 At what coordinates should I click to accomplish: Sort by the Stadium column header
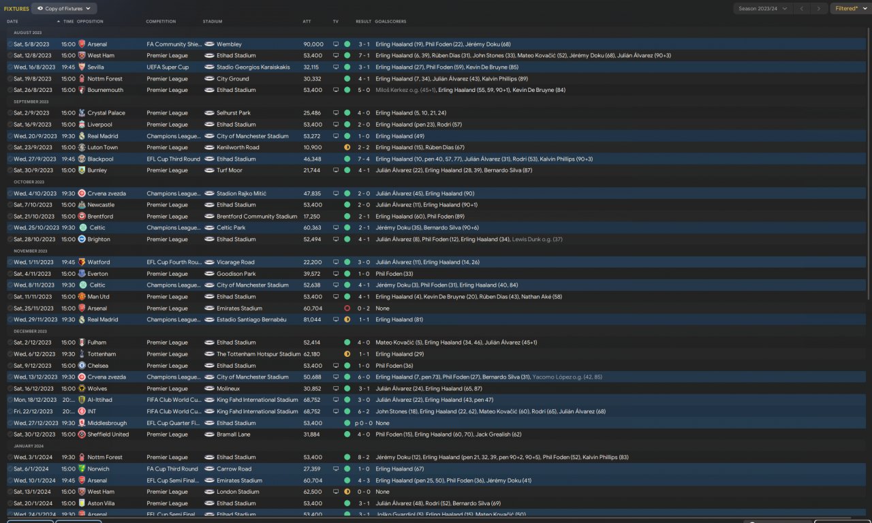click(x=212, y=22)
